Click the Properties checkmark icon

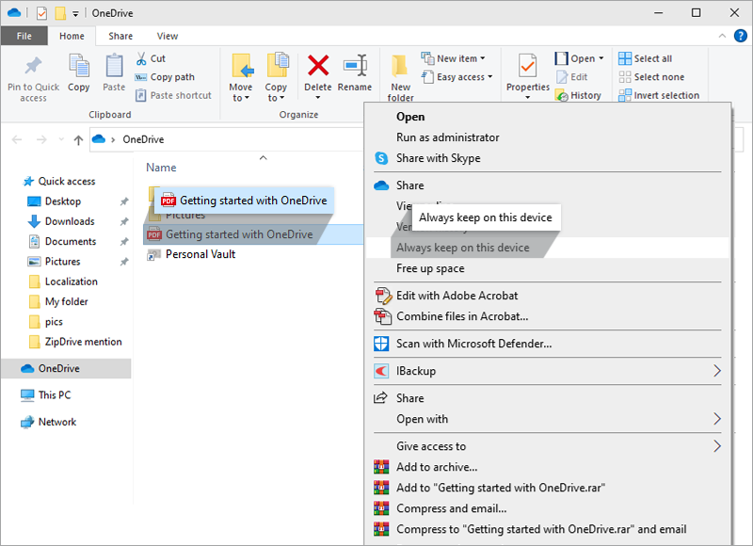coord(527,66)
